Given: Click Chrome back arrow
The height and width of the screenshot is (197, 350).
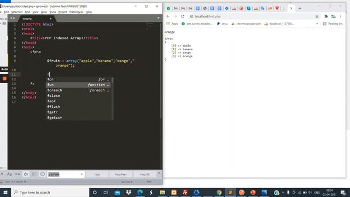Looking at the screenshot, I should (168, 16).
